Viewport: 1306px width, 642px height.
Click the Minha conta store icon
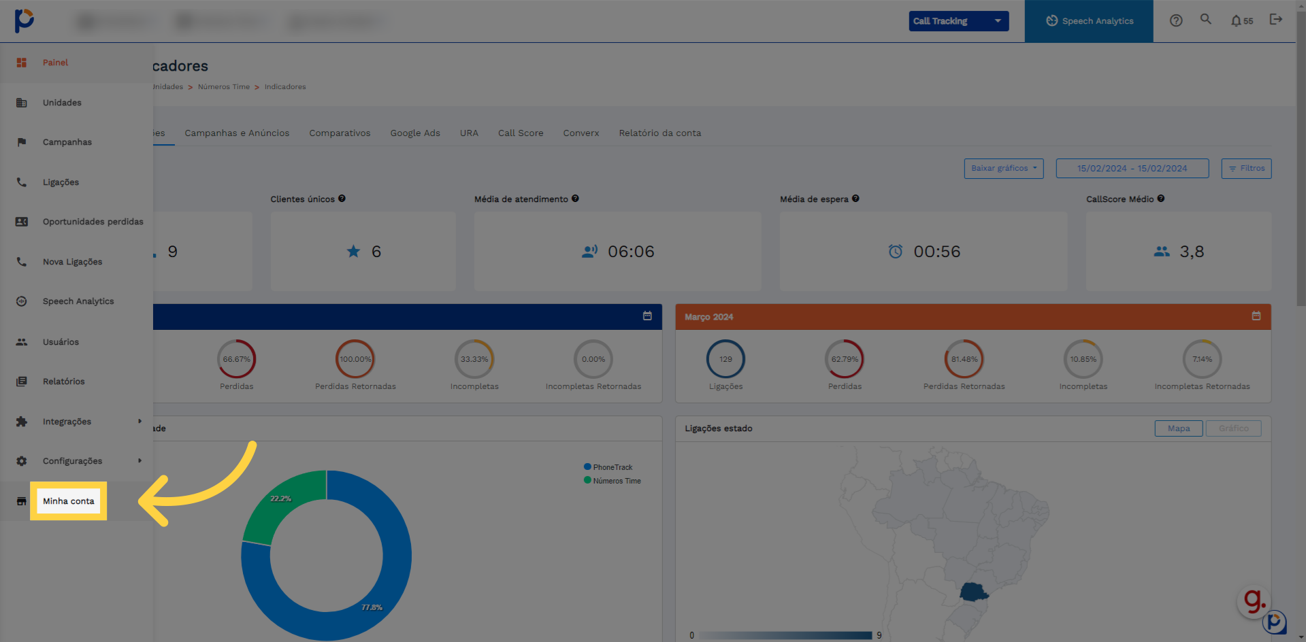coord(22,501)
